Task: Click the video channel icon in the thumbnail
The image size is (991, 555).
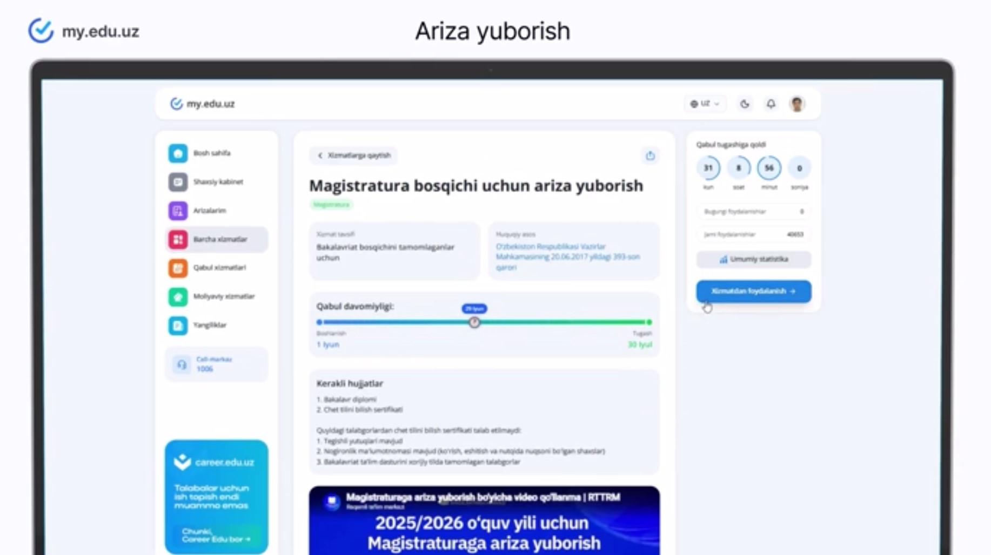Action: [x=332, y=501]
